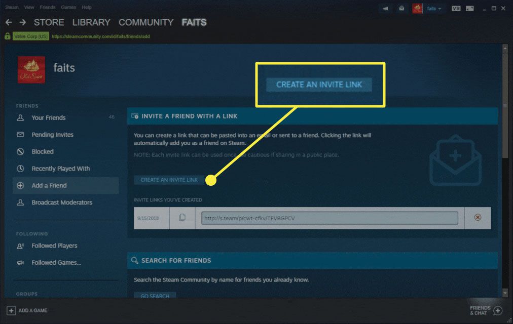This screenshot has height=324, width=513.
Task: Click the Broadcast Moderators person icon
Action: coord(20,202)
